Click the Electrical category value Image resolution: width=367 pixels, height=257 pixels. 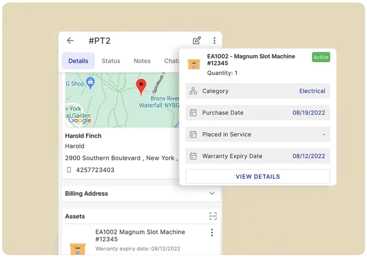point(312,91)
